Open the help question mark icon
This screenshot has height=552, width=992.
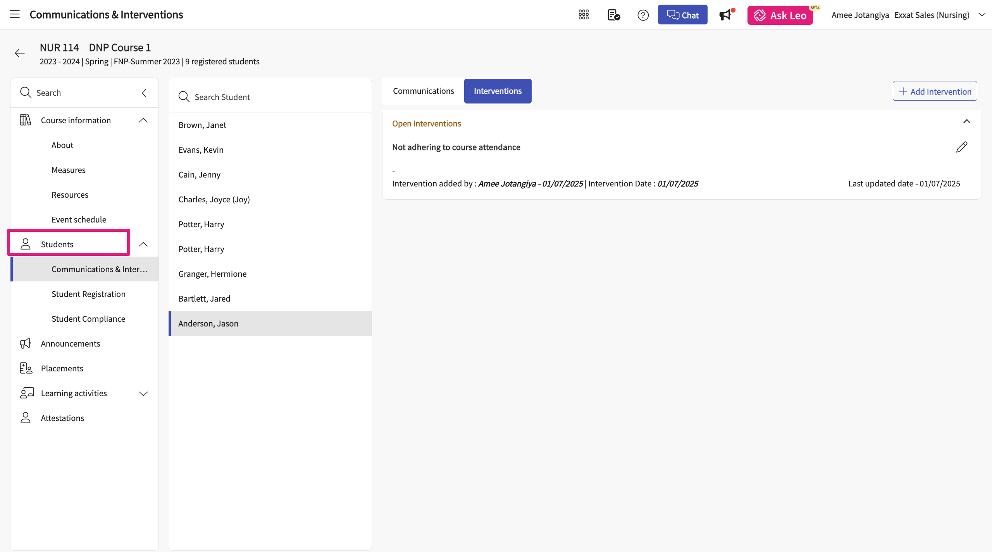click(x=643, y=15)
